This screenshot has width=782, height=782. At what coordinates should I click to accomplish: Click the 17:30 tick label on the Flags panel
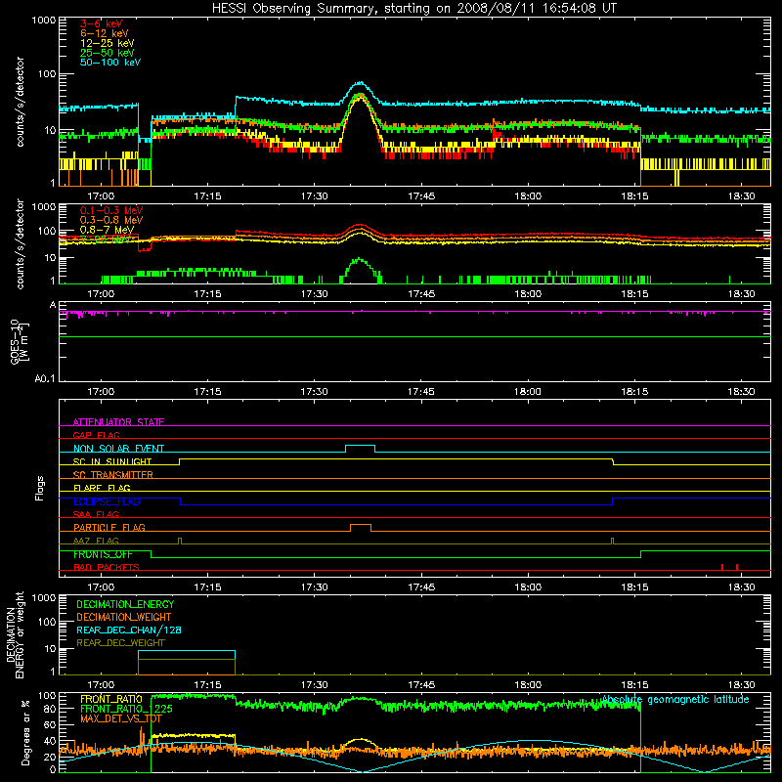point(315,587)
